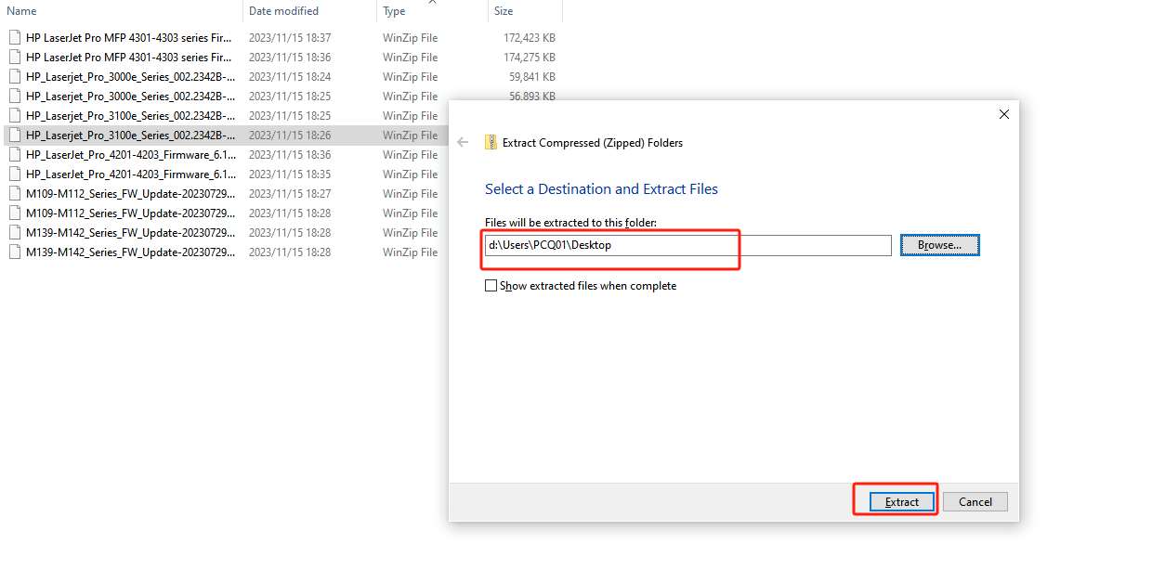Click the Cancel button

(975, 501)
